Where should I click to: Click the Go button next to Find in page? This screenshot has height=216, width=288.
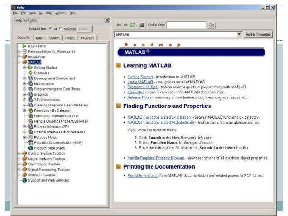pos(212,25)
